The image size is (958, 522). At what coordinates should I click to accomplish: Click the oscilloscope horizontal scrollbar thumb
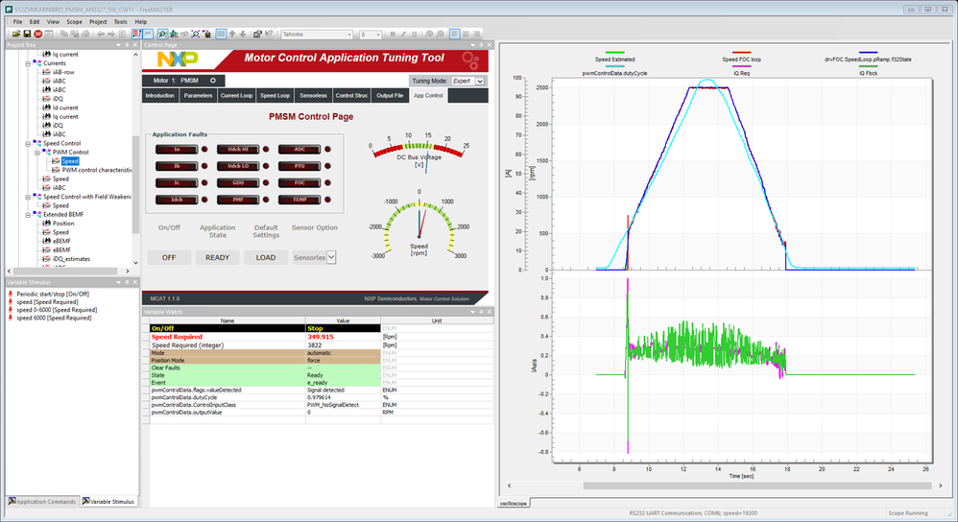757,486
